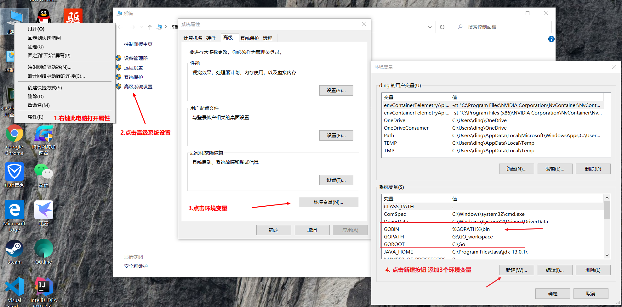
Task: Click the up-to-parent-folder arrow
Action: click(150, 27)
